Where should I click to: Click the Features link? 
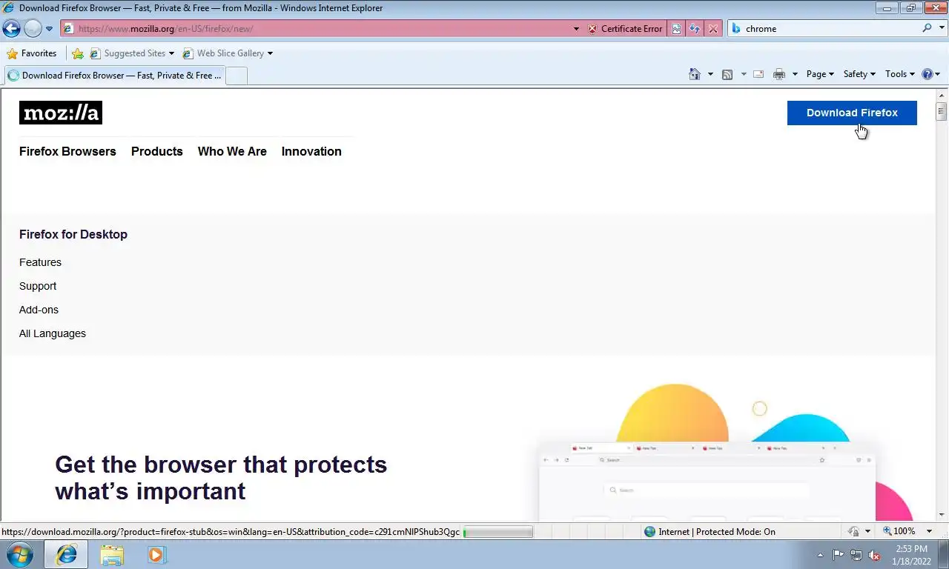click(40, 262)
